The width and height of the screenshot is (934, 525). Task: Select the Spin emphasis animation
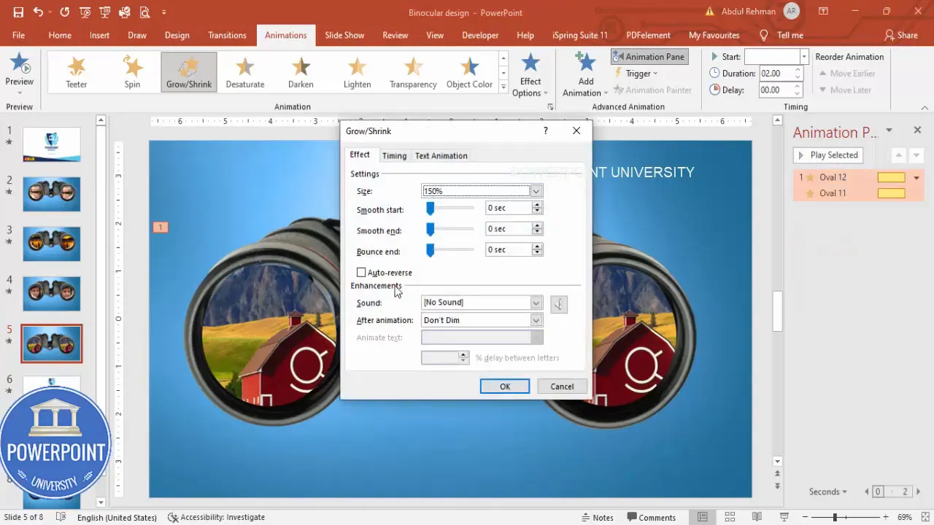click(x=132, y=72)
